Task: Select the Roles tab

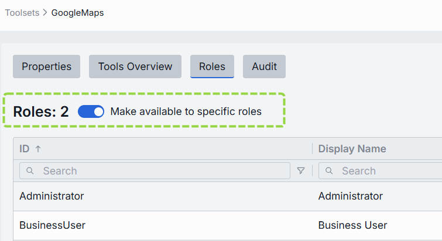Action: 212,67
